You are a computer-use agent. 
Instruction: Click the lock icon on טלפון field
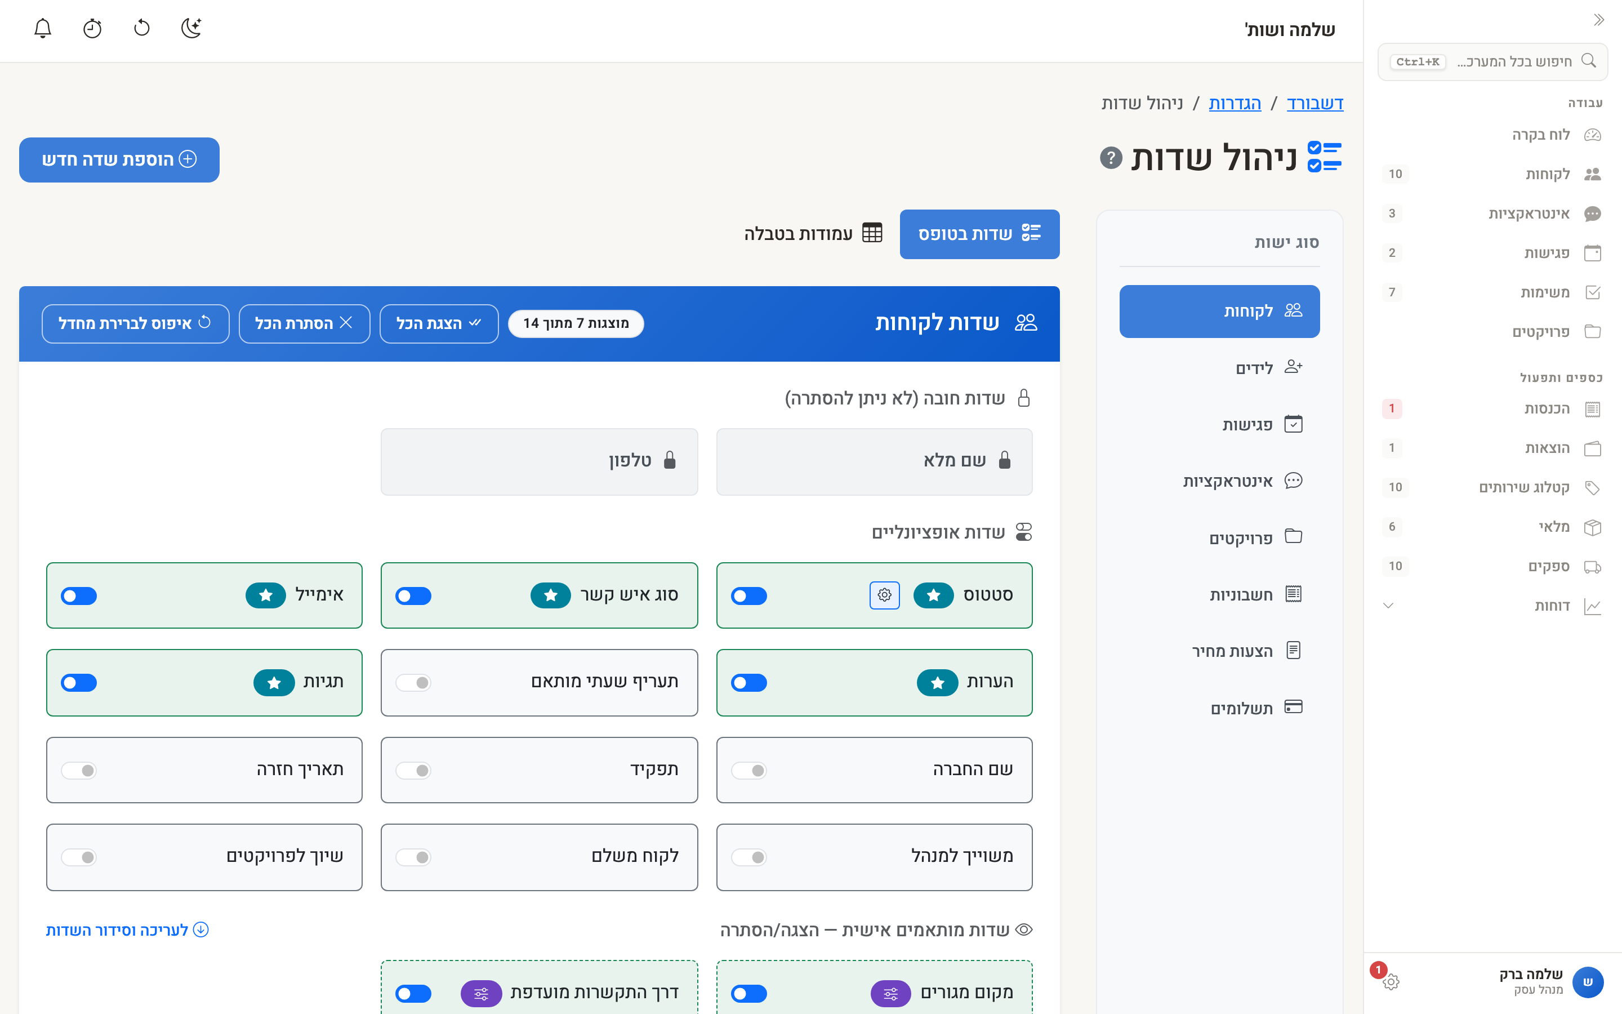669,460
